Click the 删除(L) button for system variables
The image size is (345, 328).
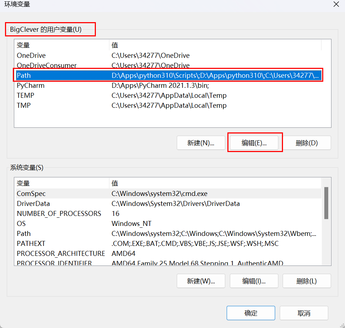(307, 281)
